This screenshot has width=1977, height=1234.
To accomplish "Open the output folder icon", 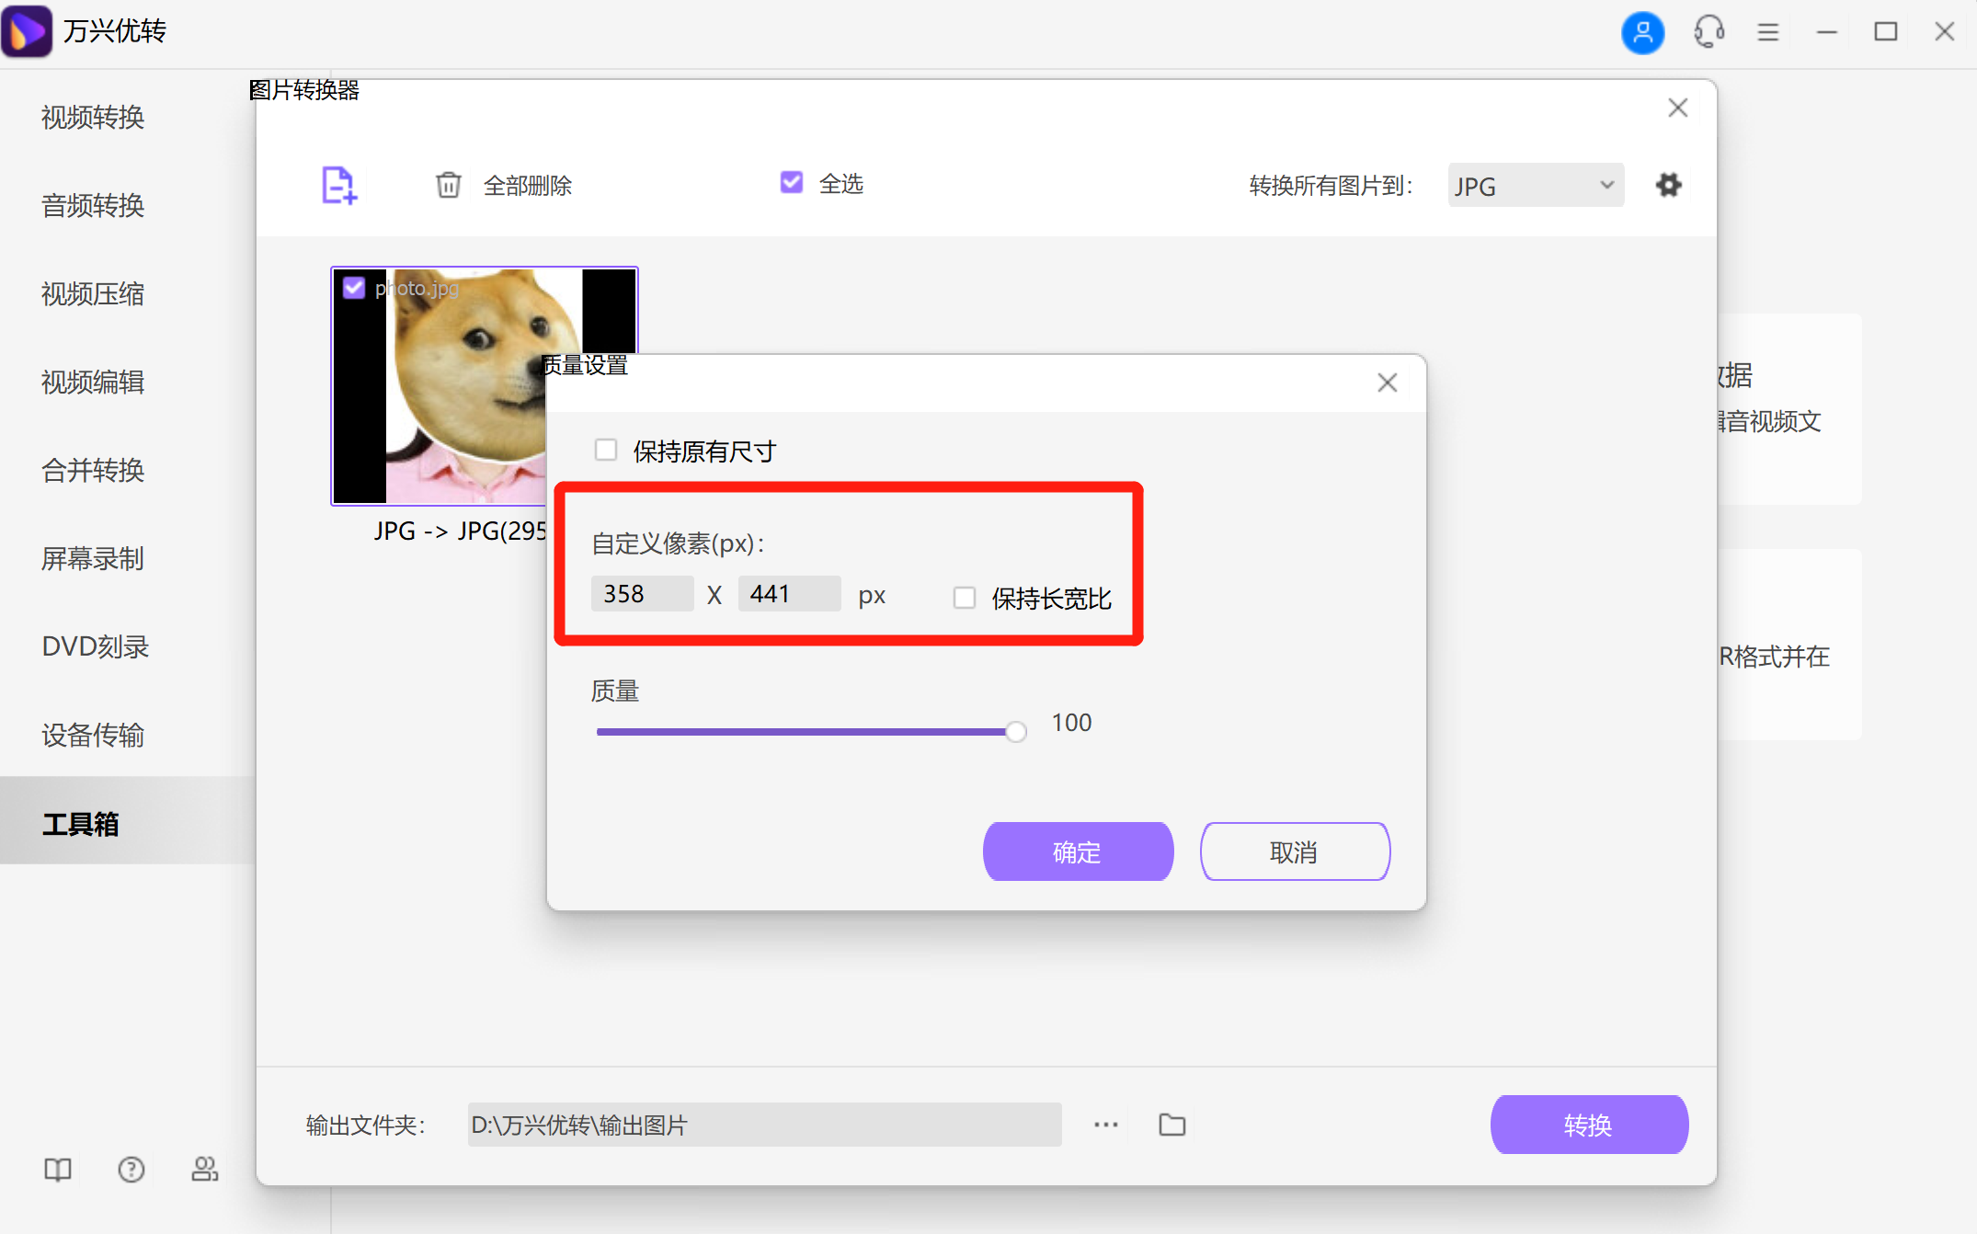I will (x=1171, y=1124).
